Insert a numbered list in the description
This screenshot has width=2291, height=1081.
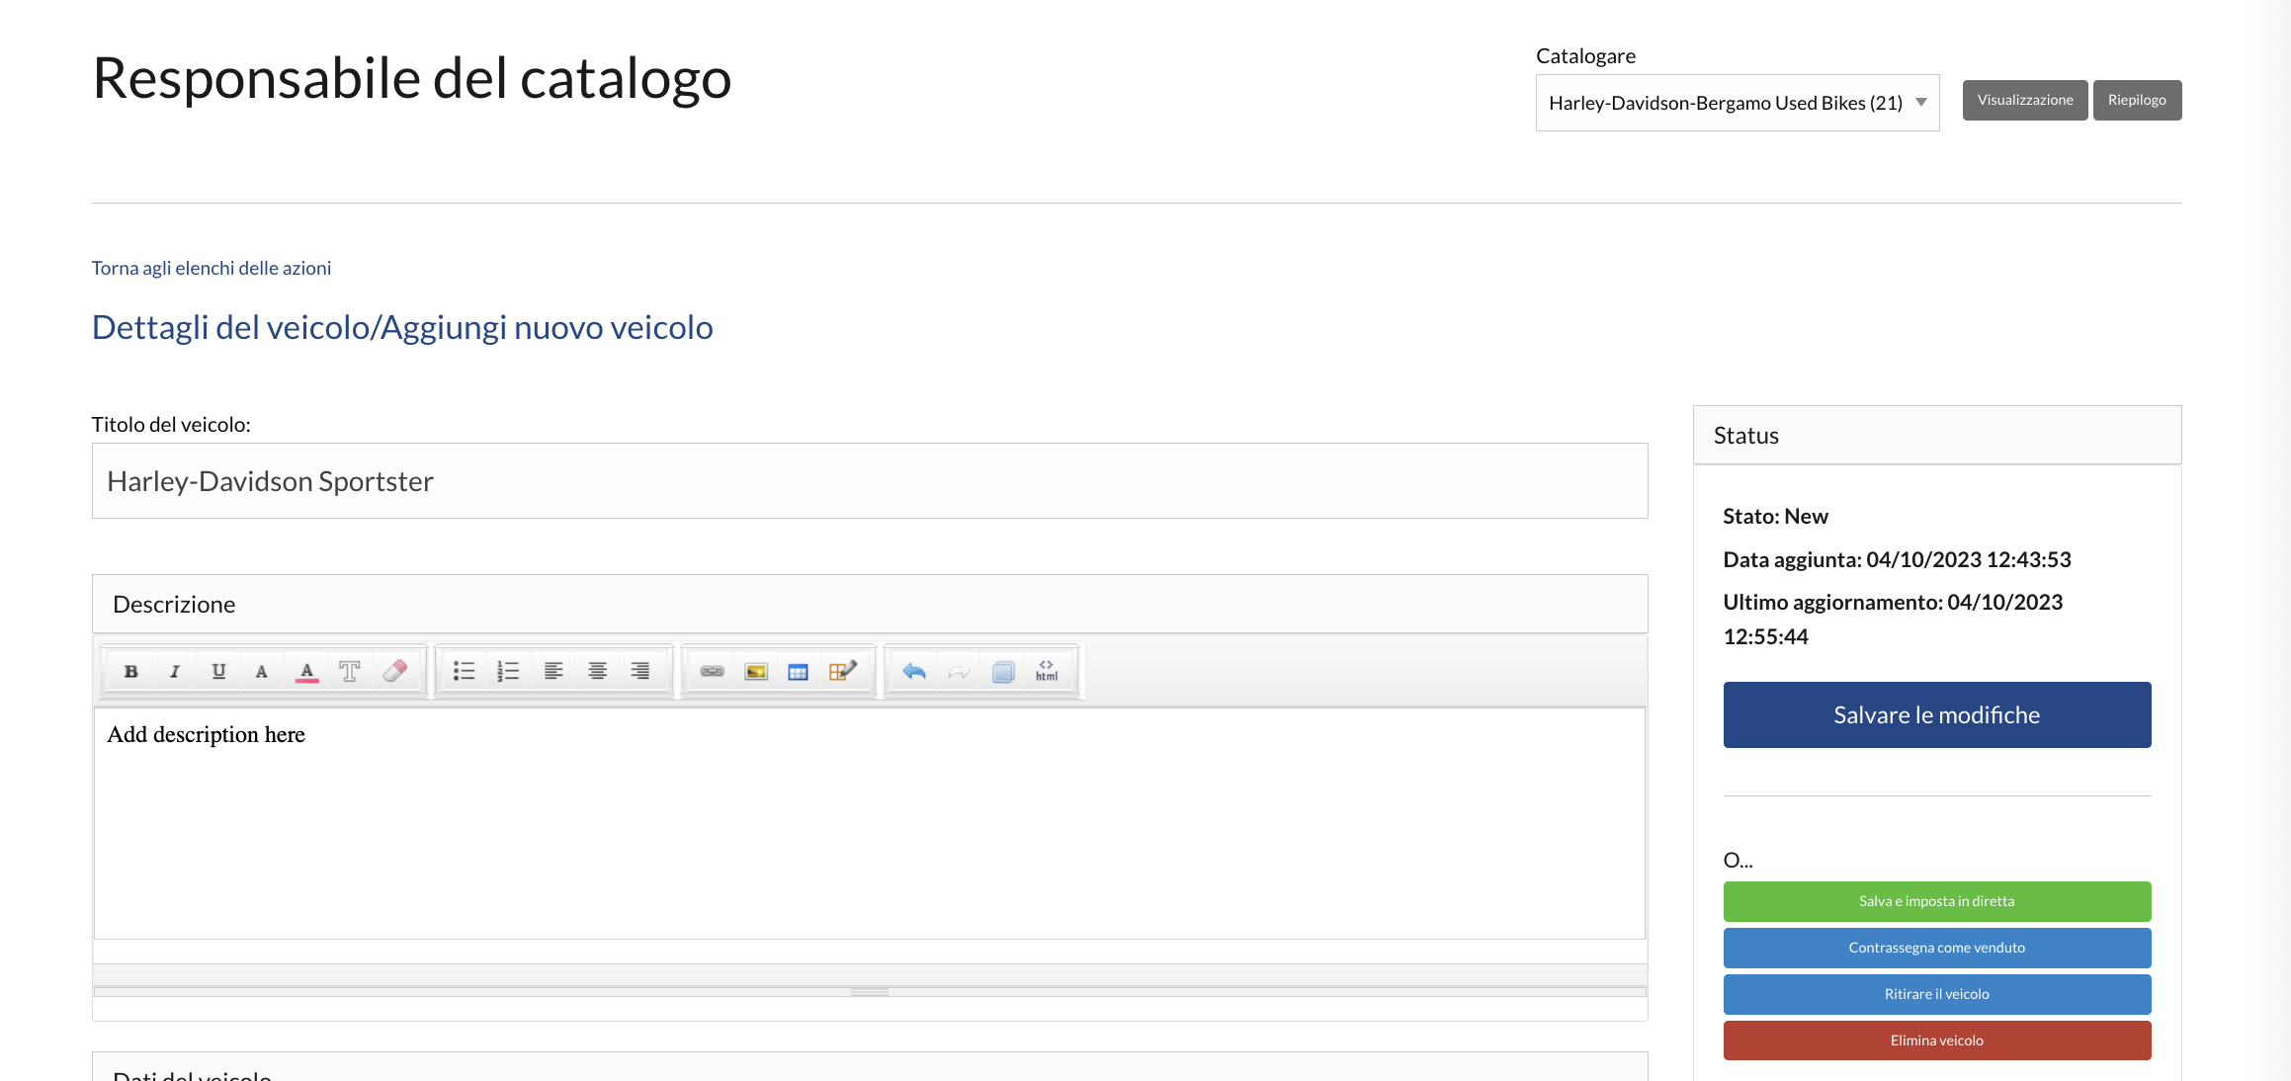click(x=508, y=670)
